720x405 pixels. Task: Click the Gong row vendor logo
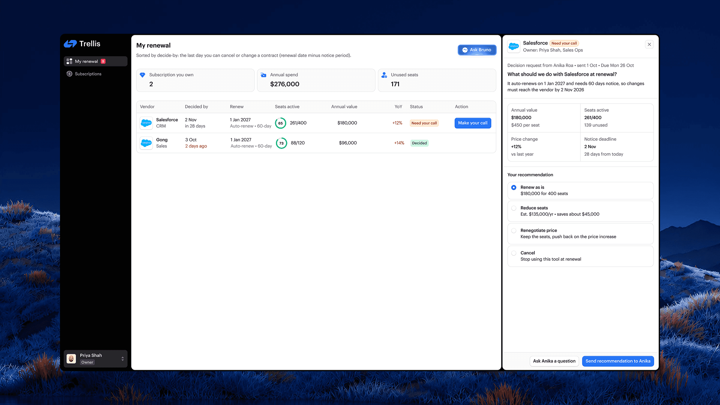[x=146, y=143]
